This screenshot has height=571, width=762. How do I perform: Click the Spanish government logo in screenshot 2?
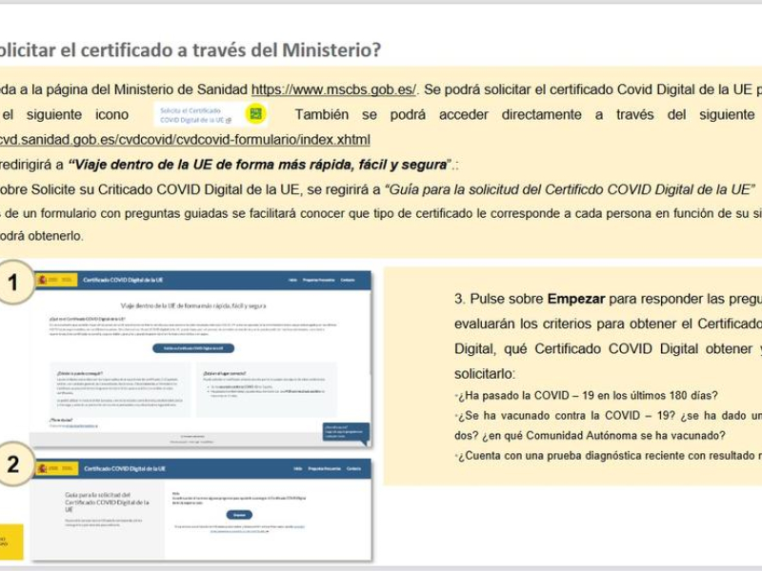55,468
